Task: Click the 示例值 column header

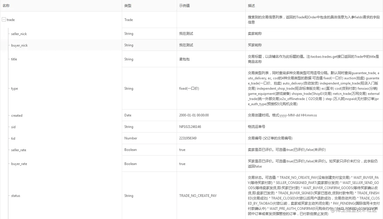Action: coord(182,5)
